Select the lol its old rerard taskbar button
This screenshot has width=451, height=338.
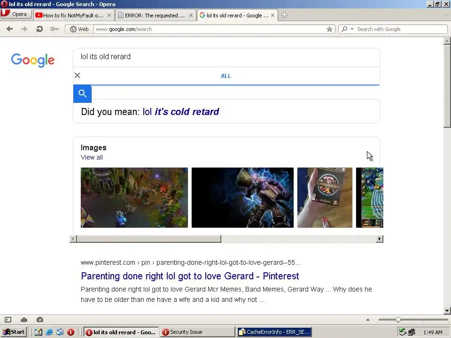tap(121, 332)
